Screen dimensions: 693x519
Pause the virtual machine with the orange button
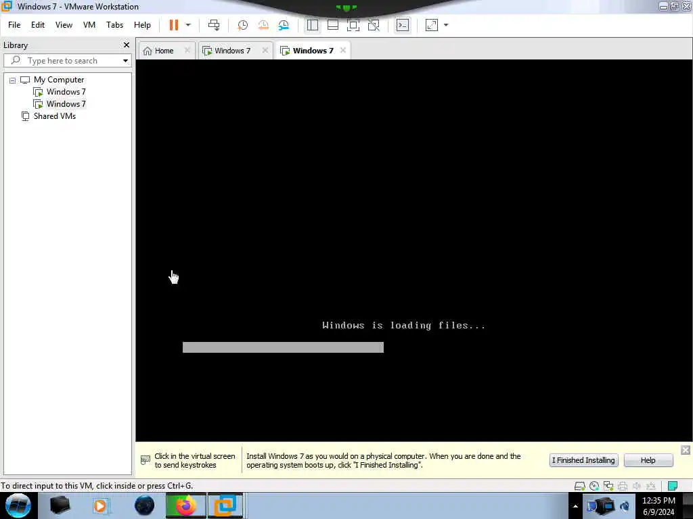[174, 25]
